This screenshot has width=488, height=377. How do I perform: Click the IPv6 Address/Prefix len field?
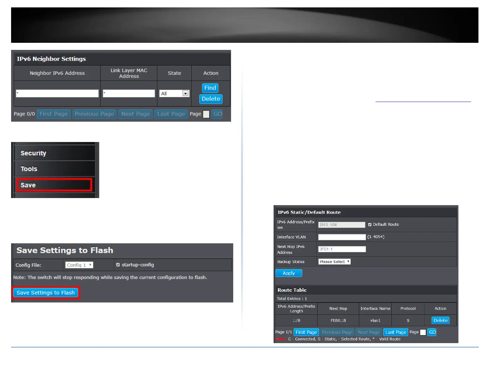[x=342, y=225]
